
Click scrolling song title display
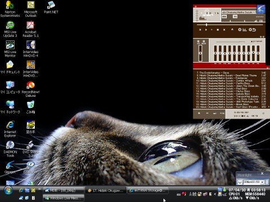coord(239,12)
